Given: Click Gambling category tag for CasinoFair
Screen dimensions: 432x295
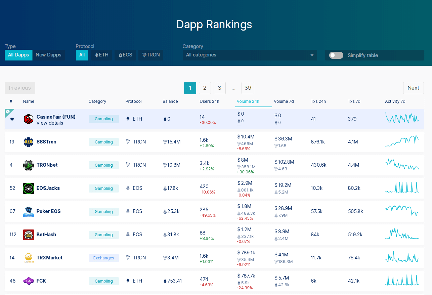Looking at the screenshot, I should tap(104, 119).
